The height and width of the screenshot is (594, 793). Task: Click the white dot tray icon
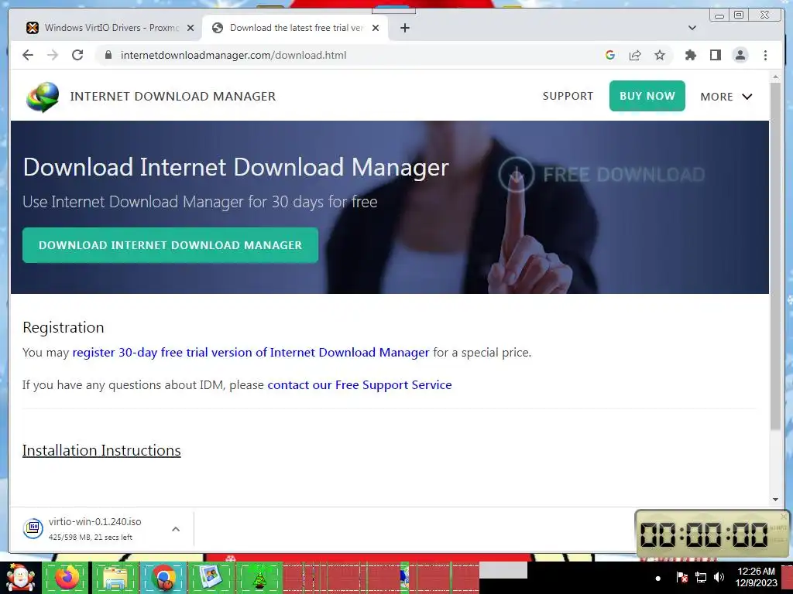(x=658, y=579)
